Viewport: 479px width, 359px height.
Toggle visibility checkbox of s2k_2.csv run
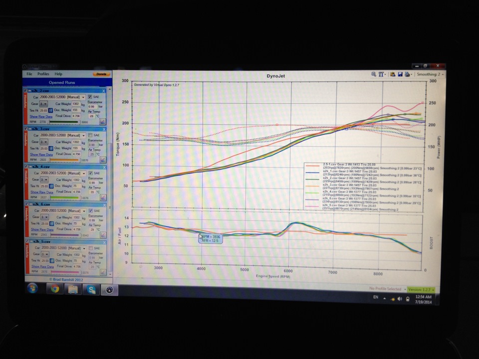coord(25,91)
